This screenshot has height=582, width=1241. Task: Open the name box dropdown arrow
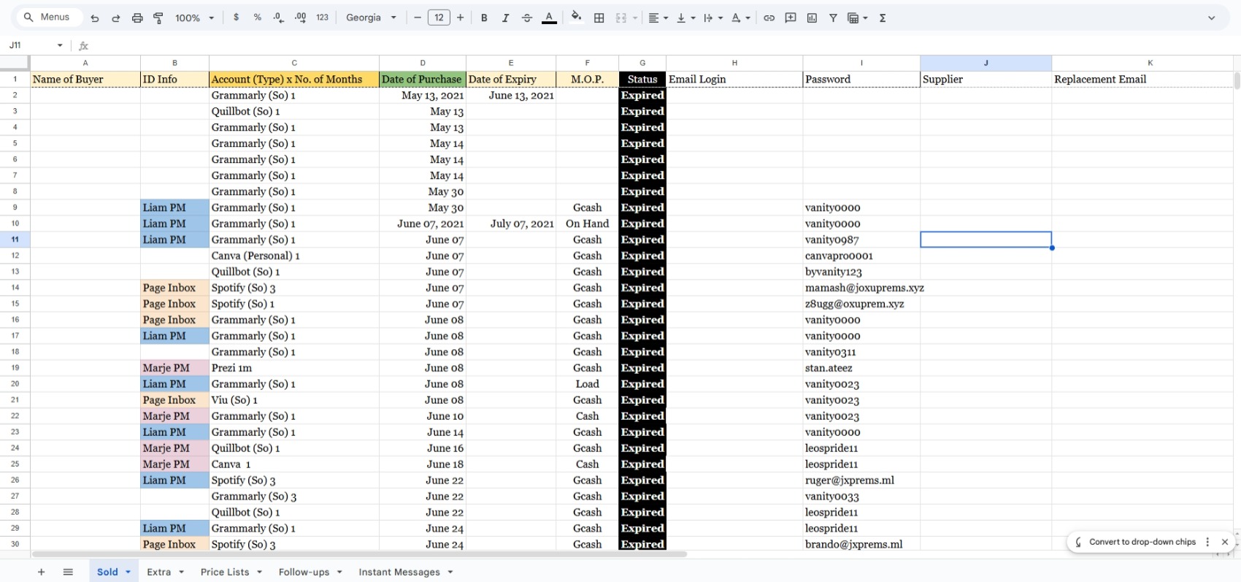(60, 45)
